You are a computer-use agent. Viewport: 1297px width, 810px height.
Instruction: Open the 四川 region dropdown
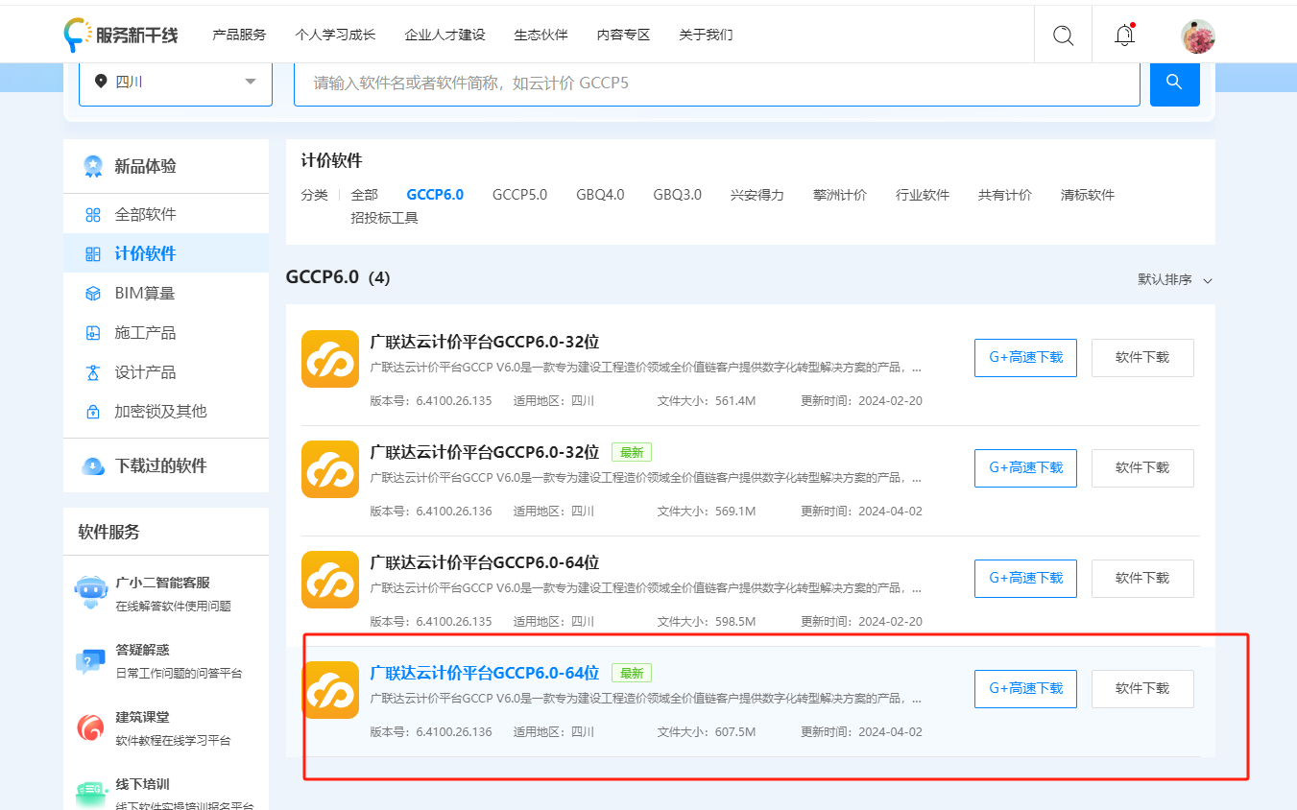pyautogui.click(x=176, y=82)
